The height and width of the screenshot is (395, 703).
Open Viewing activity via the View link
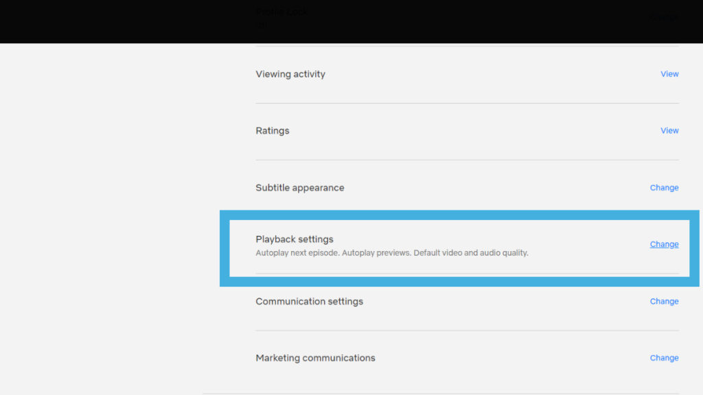669,73
